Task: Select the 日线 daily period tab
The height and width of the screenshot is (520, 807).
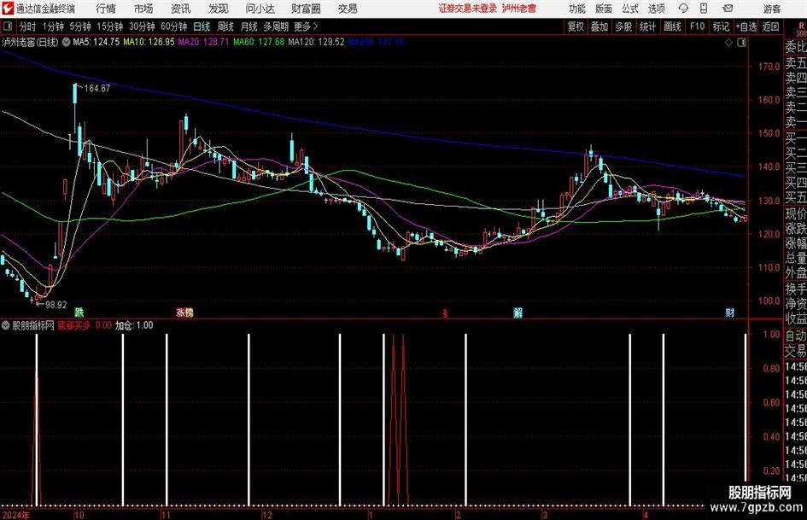Action: point(202,26)
